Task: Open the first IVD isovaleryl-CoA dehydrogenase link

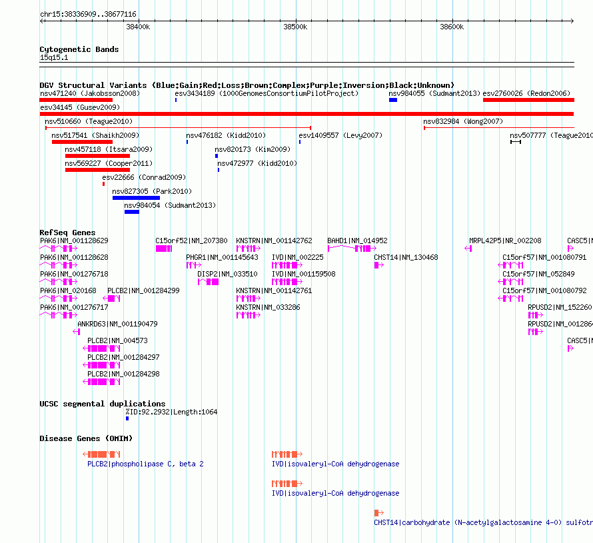Action: (335, 464)
